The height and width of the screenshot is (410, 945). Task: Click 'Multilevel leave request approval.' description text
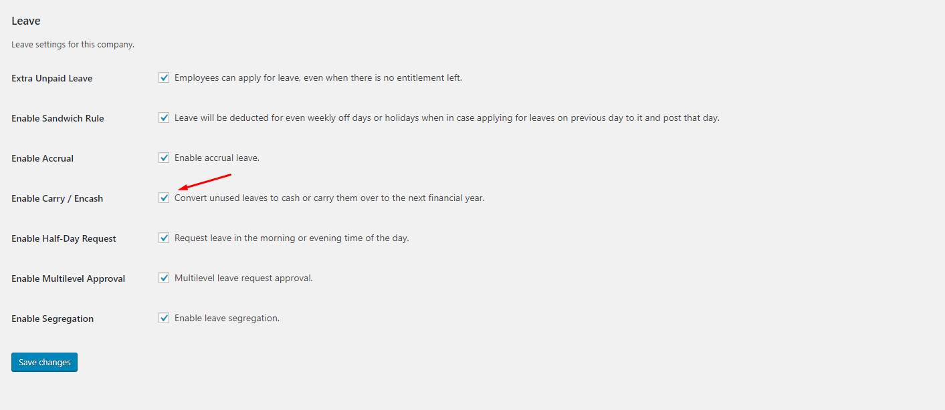click(243, 278)
